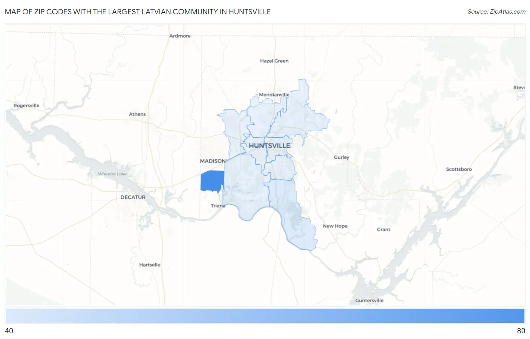Click the Triana town label
The image size is (530, 339).
point(218,206)
